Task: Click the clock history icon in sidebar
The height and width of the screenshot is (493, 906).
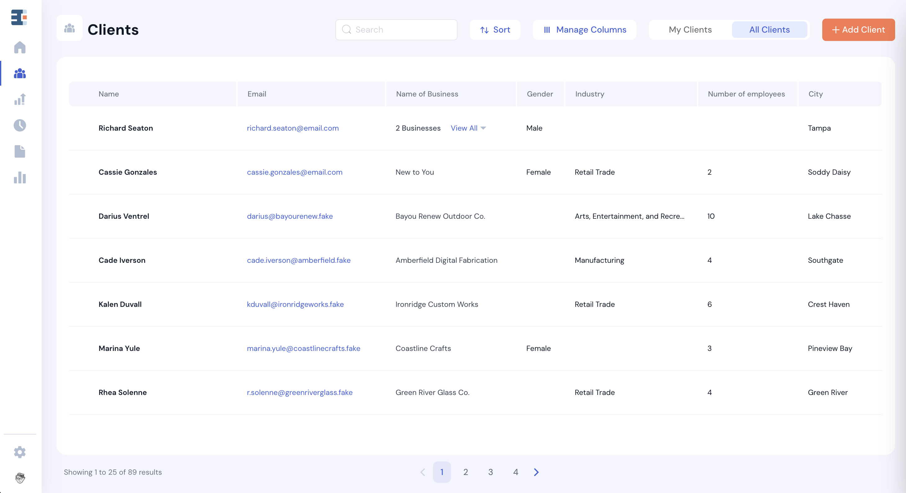Action: tap(20, 125)
